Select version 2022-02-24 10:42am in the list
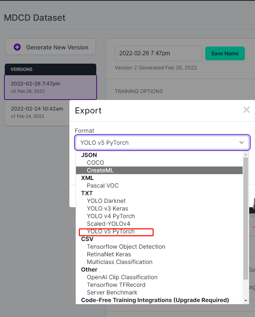Image resolution: width=255 pixels, height=317 pixels. [37, 112]
